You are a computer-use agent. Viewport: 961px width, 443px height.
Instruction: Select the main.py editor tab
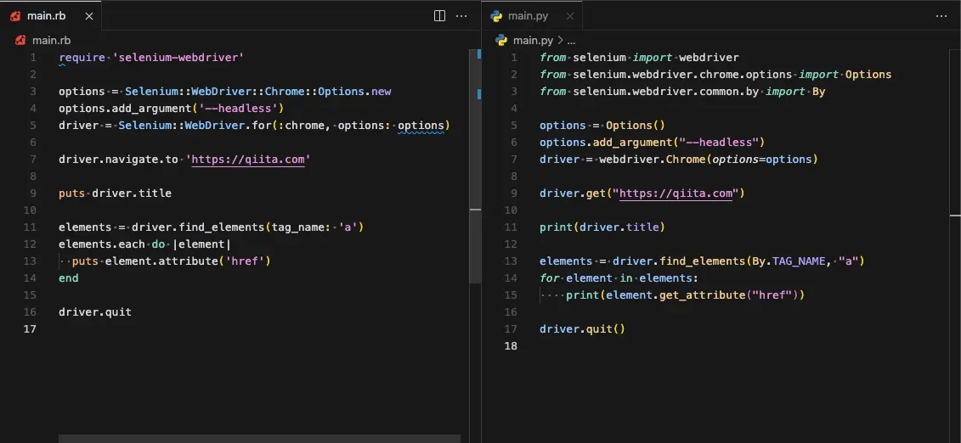click(x=532, y=16)
